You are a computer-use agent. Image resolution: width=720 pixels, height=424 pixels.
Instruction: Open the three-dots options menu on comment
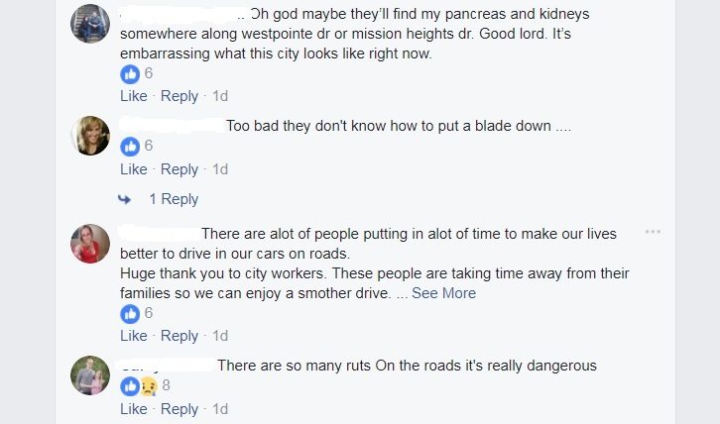[x=653, y=232]
